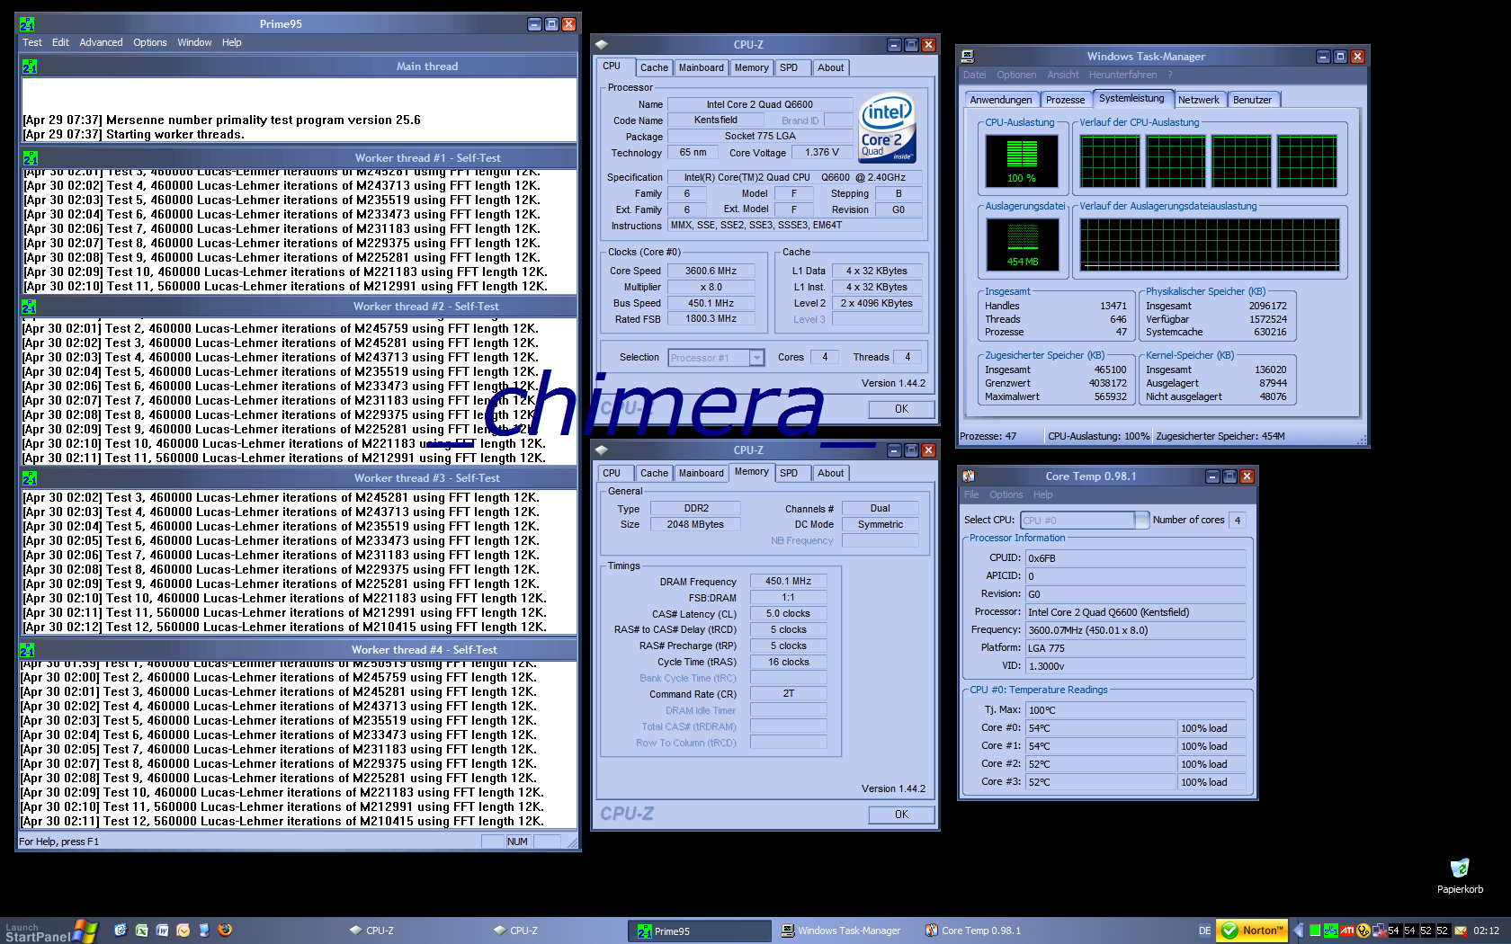Open the File menu in Core Temp

tap(971, 494)
